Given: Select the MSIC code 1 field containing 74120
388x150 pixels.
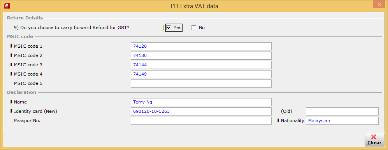Looking at the screenshot, I should tap(201, 46).
